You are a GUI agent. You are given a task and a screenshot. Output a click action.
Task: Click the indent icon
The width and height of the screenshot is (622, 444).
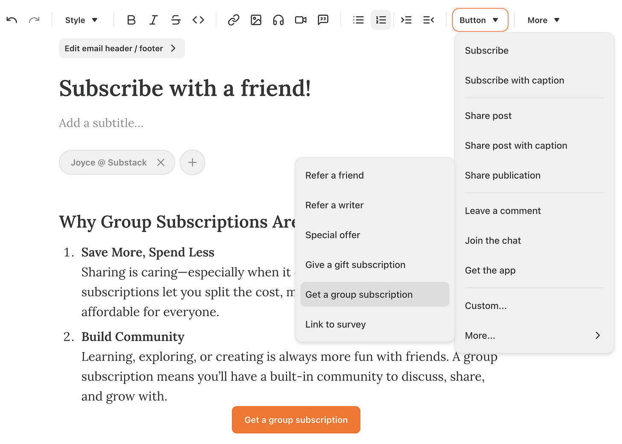click(x=406, y=20)
